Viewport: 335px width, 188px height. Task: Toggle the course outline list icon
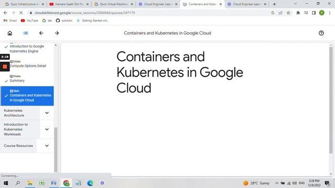click(26, 33)
